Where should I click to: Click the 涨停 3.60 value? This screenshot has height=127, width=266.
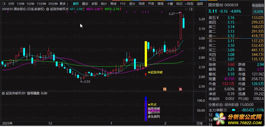(x=231, y=65)
